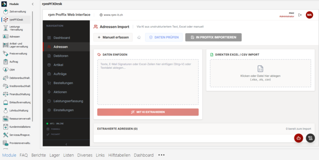The height and width of the screenshot is (160, 319).
Task: Switch to the Diverses bottom tab
Action: [85, 155]
